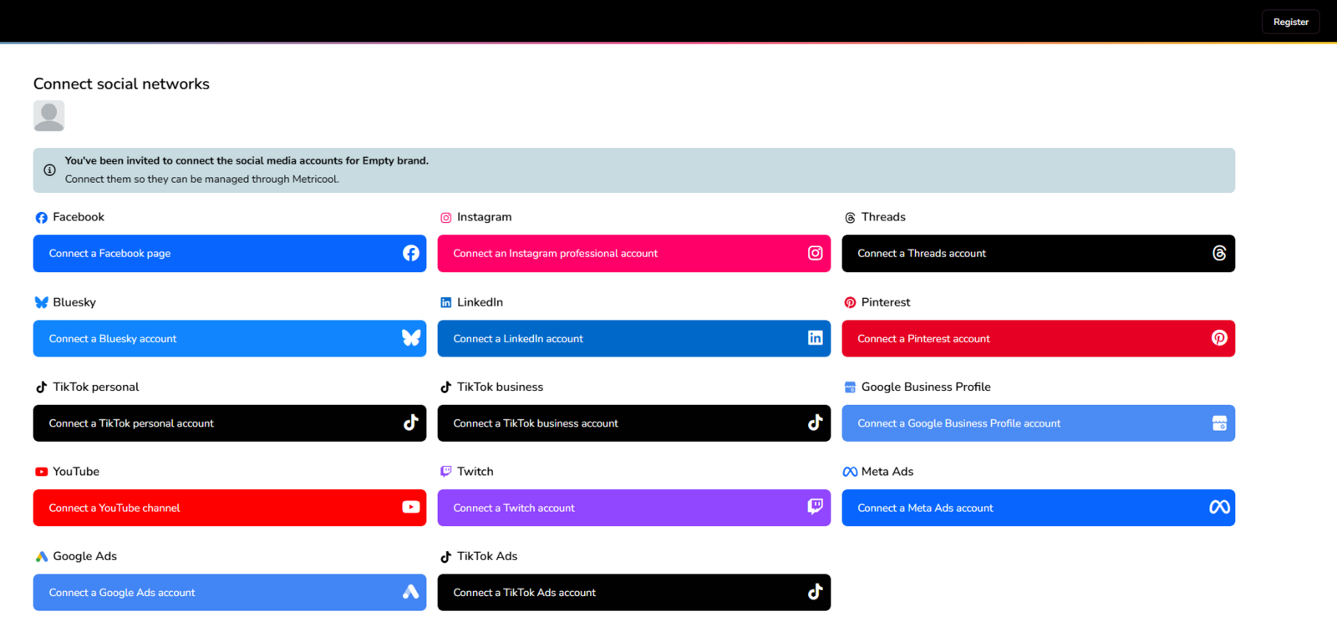The image size is (1337, 627).
Task: Click the small YouTube icon beside the YouTube heading
Action: coord(41,472)
